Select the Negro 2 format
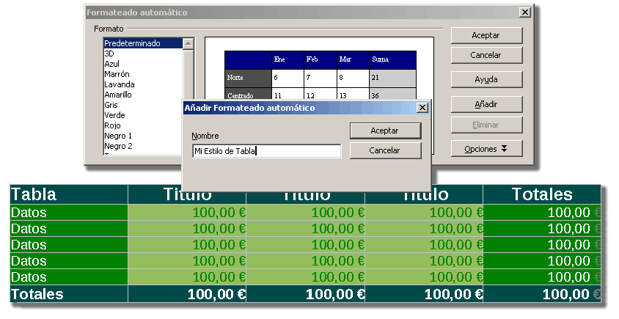 point(143,146)
